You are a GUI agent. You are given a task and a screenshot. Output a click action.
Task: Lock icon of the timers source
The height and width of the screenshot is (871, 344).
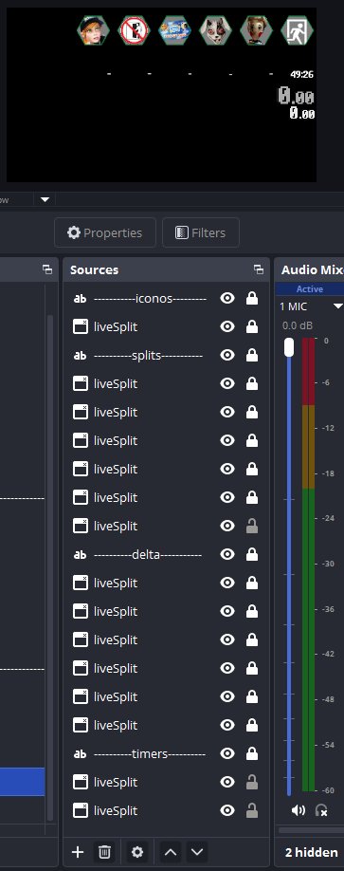pyautogui.click(x=252, y=753)
